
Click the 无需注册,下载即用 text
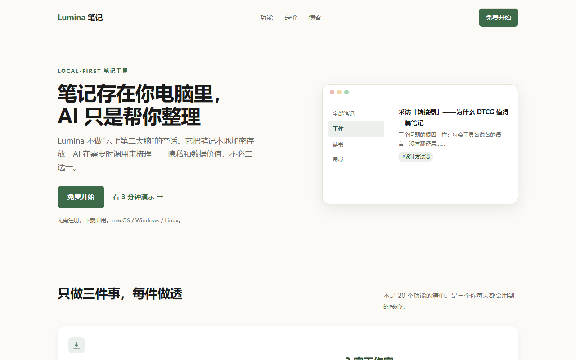point(120,220)
